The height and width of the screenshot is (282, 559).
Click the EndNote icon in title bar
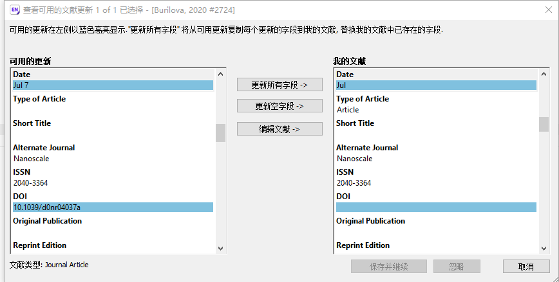click(x=15, y=10)
